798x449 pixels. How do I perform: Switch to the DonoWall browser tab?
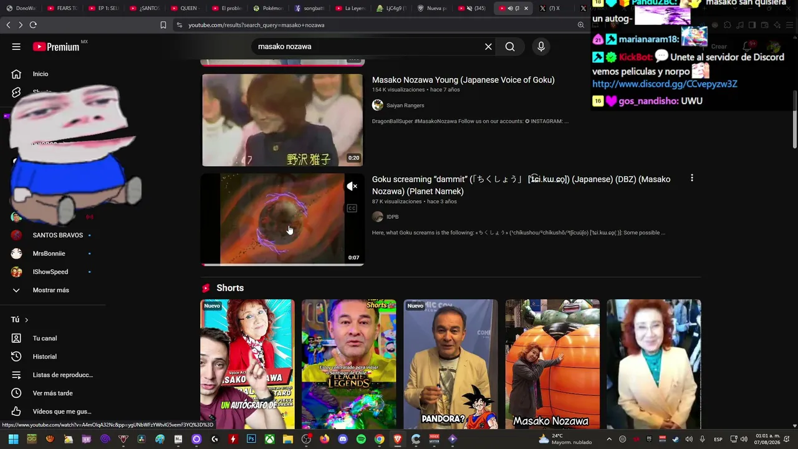tap(21, 8)
